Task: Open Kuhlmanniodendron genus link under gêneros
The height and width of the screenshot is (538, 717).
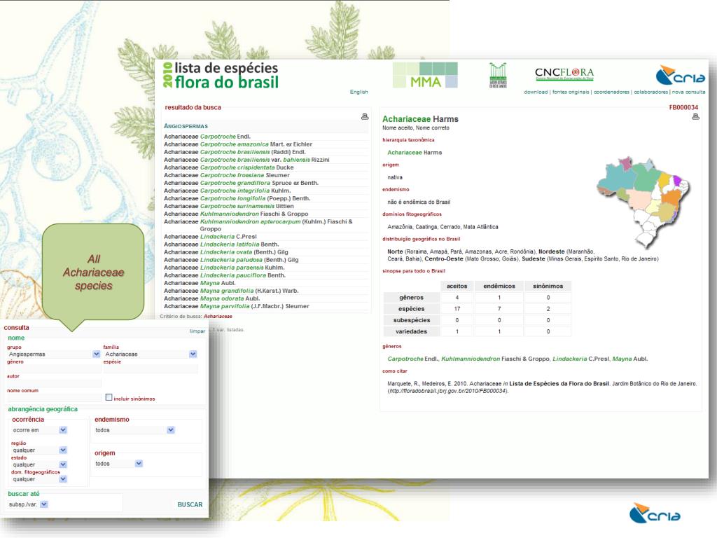Action: (471, 359)
